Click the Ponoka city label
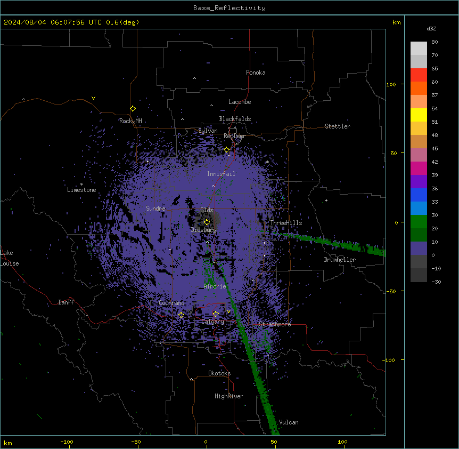Screen dimensions: 459x449 [x=256, y=73]
